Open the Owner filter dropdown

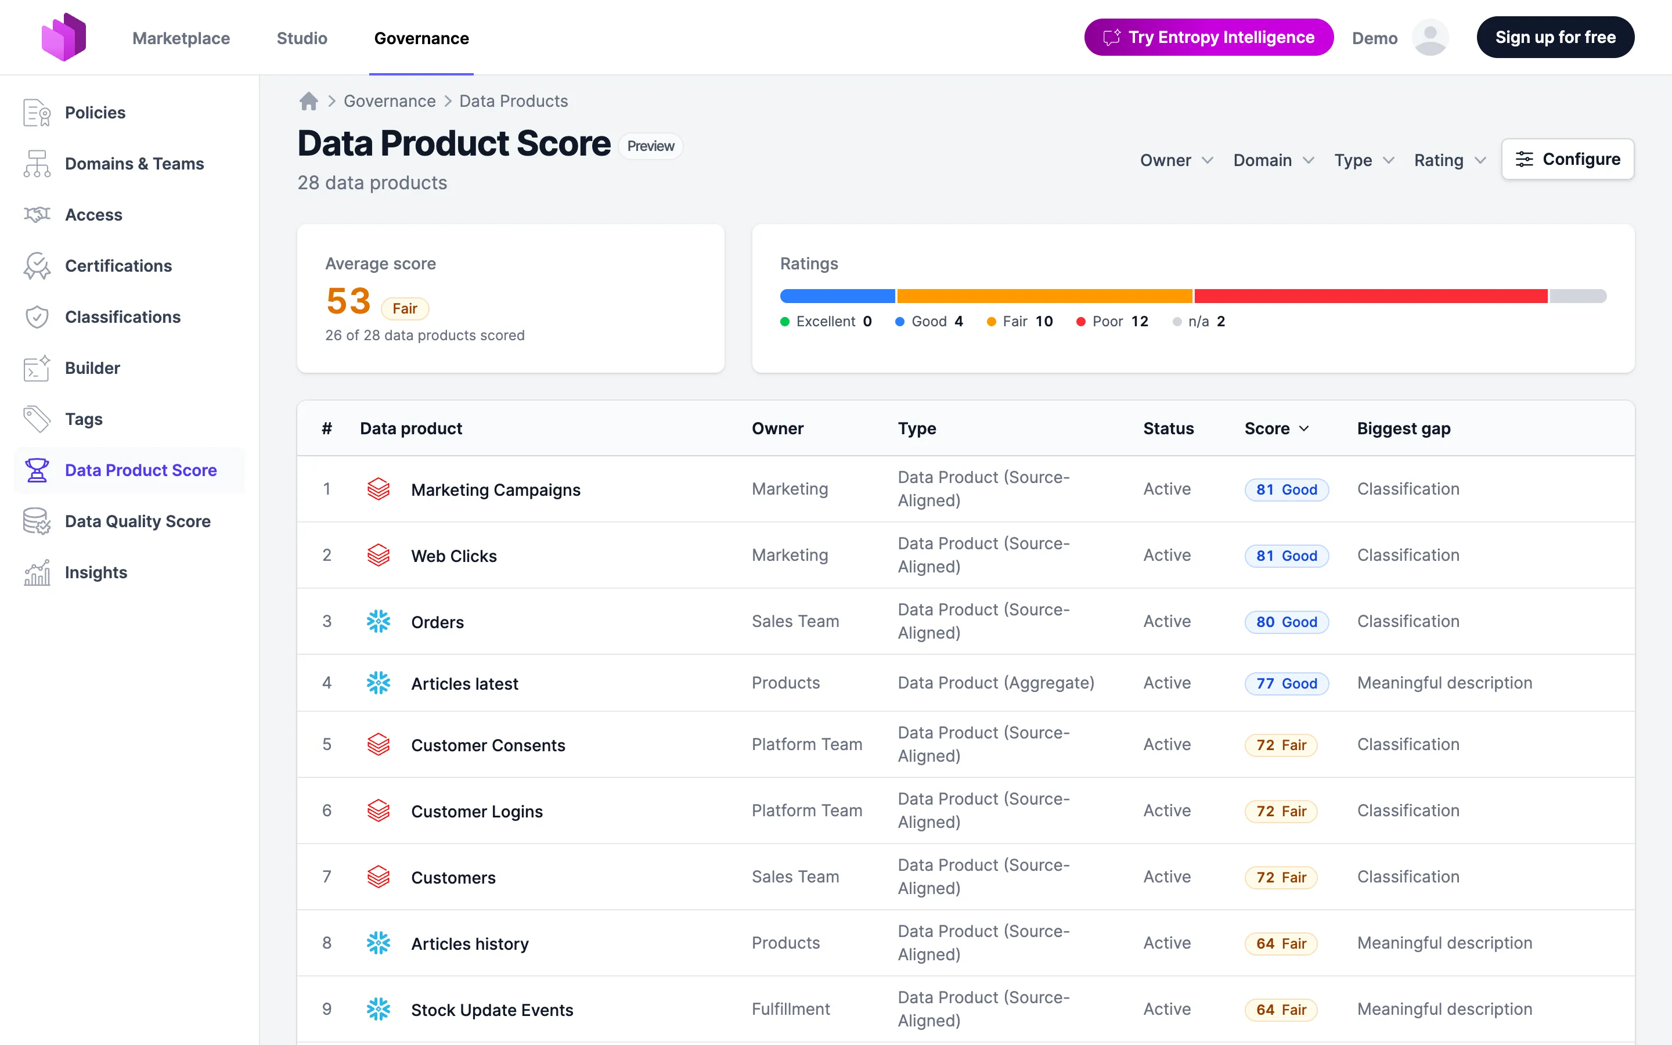coord(1177,160)
